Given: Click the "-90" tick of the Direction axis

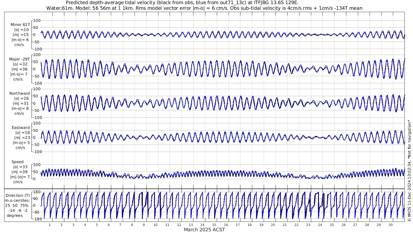Looking at the screenshot, I should 36,212.
